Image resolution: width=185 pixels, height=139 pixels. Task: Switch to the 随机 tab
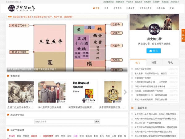[170, 62]
